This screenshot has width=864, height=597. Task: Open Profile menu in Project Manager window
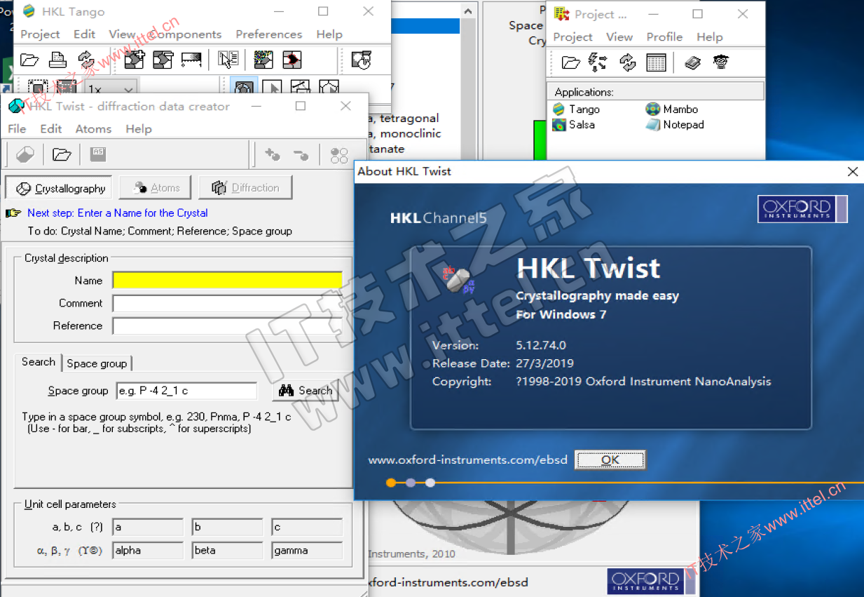(x=664, y=36)
